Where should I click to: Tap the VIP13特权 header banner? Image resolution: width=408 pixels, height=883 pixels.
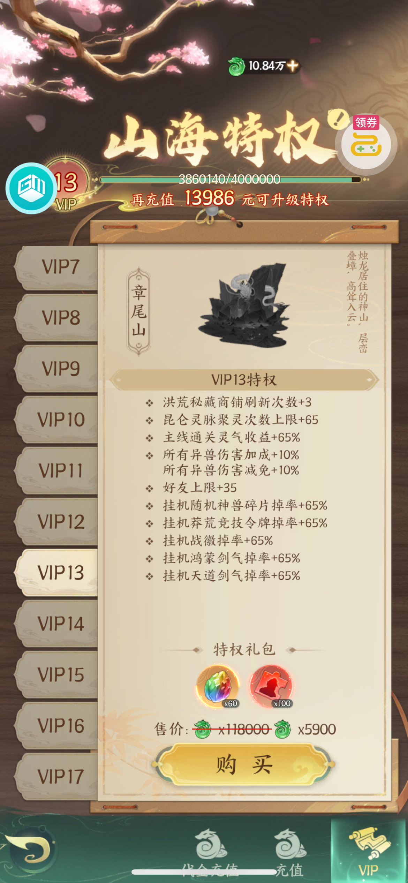244,380
